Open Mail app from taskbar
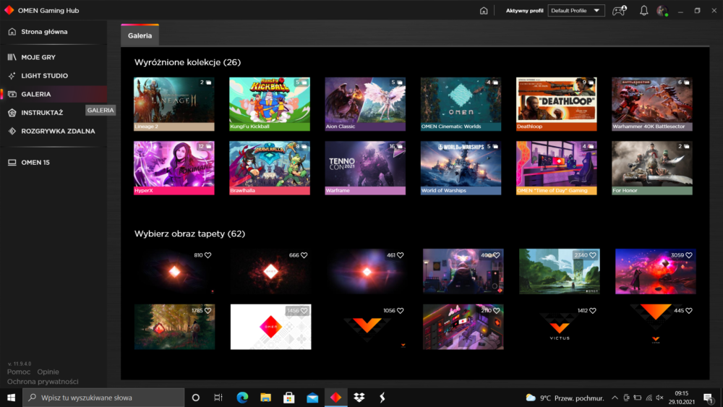The image size is (723, 407). (x=312, y=398)
